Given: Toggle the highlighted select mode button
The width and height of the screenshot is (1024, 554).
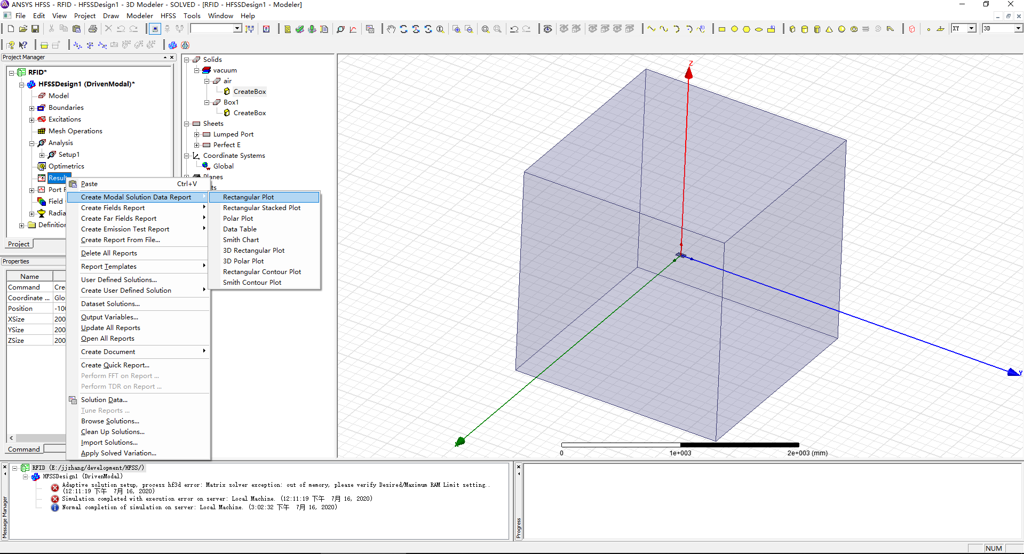Looking at the screenshot, I should 155,29.
